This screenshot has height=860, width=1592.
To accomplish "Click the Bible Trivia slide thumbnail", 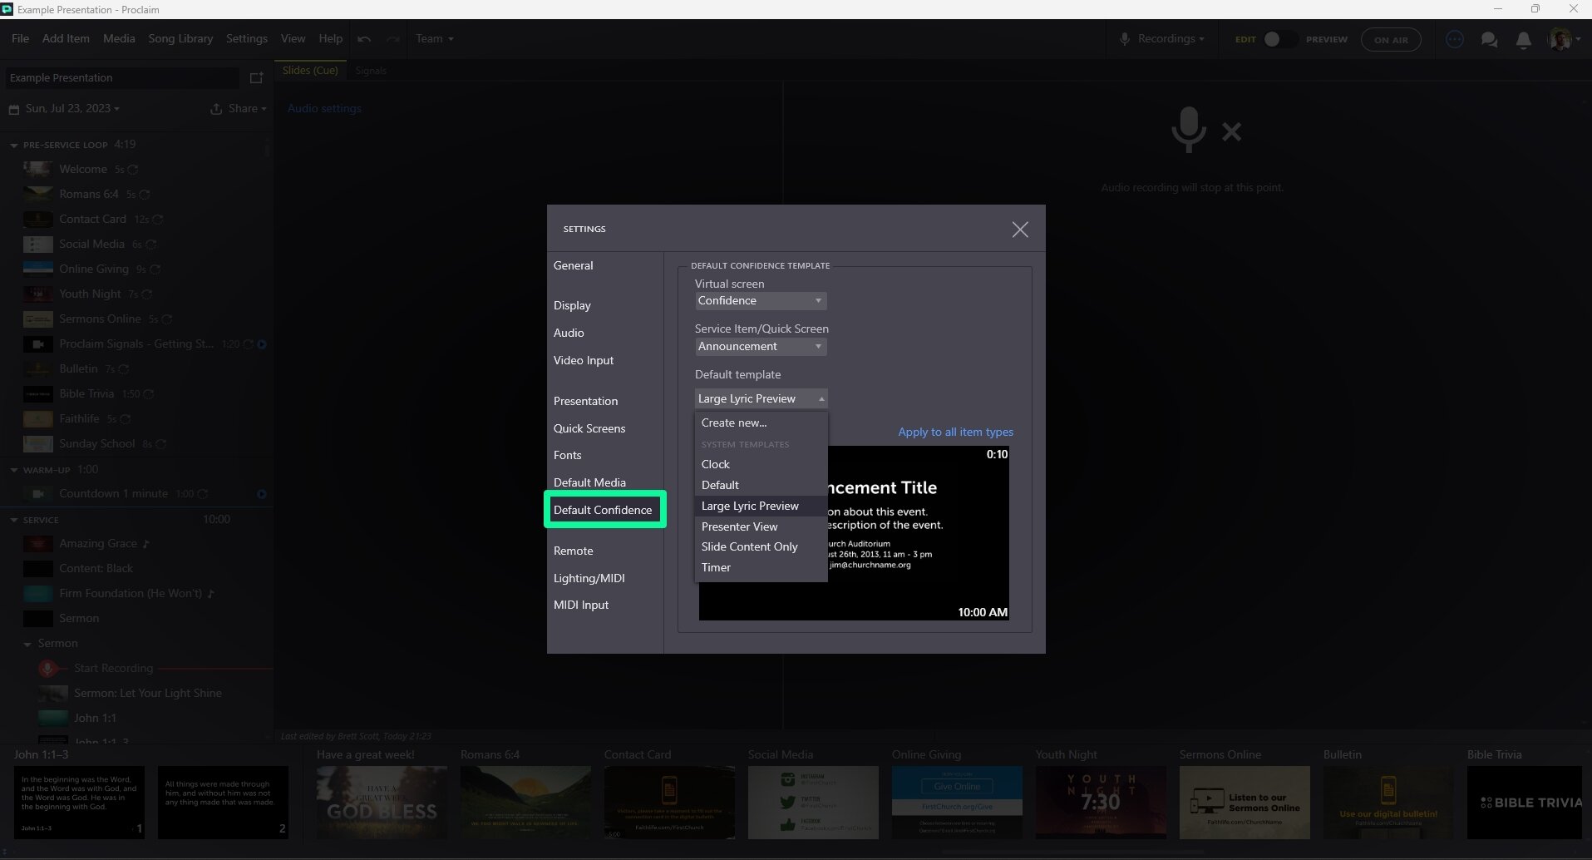I will [x=1524, y=802].
